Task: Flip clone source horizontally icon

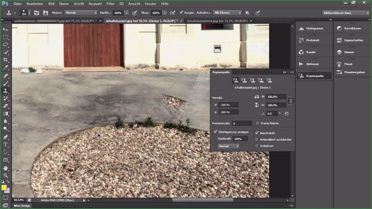Action: [257, 97]
